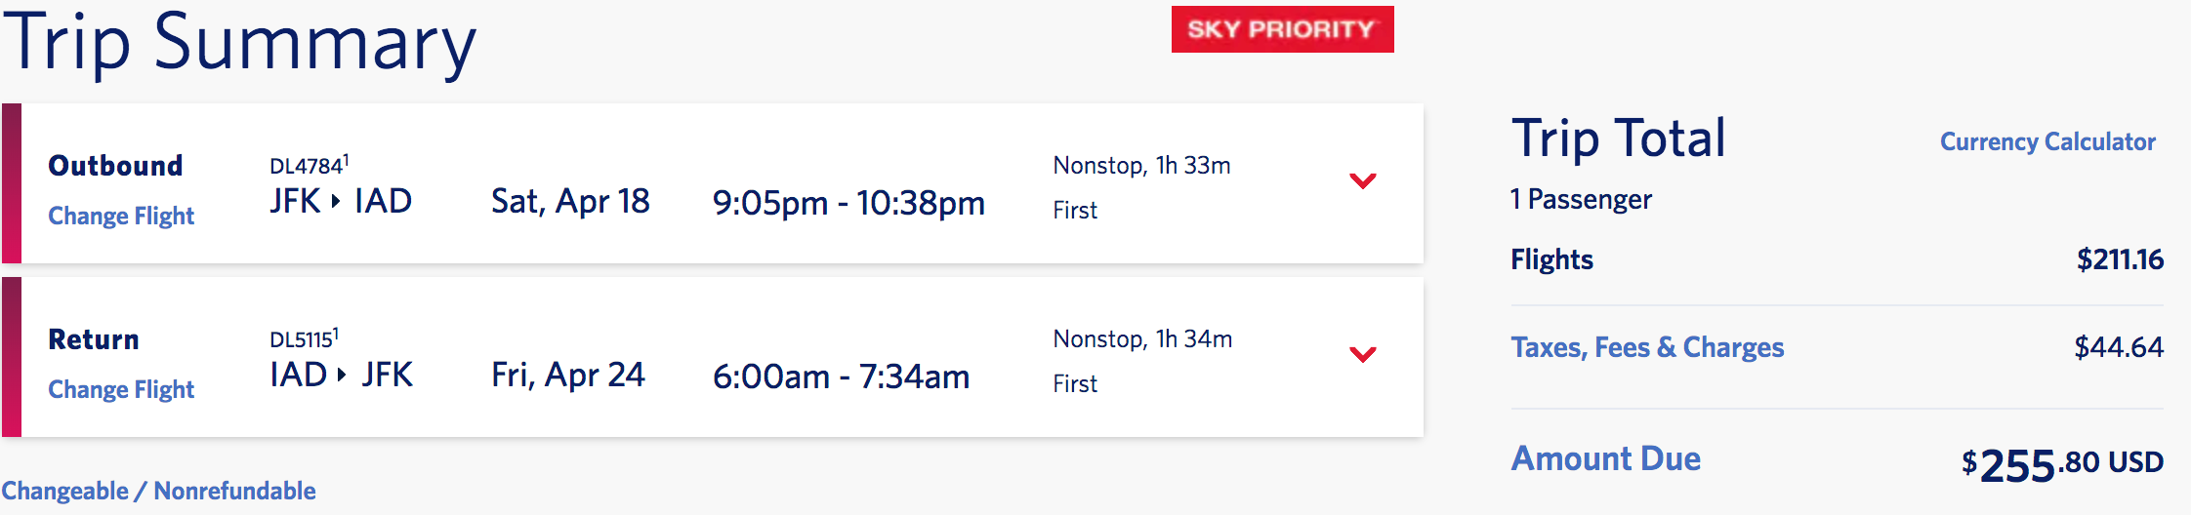This screenshot has width=2191, height=515.
Task: Open Taxes, Fees & Charges breakdown
Action: point(1647,347)
